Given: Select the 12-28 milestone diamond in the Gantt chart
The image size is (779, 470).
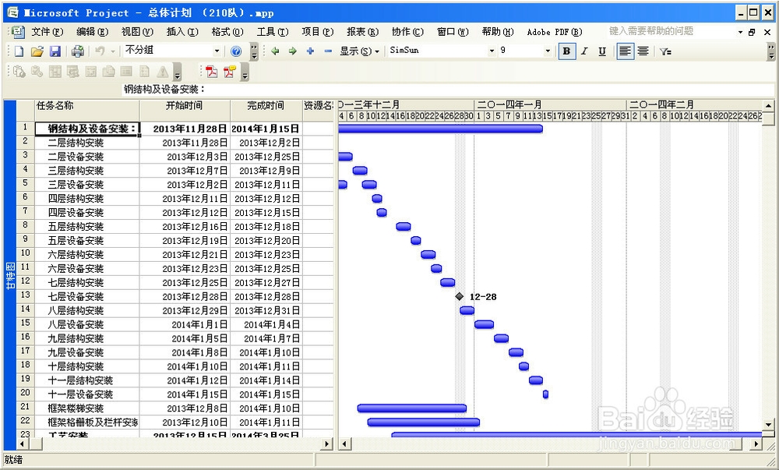Looking at the screenshot, I should [460, 296].
